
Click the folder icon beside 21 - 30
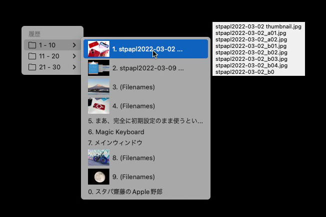click(x=32, y=67)
